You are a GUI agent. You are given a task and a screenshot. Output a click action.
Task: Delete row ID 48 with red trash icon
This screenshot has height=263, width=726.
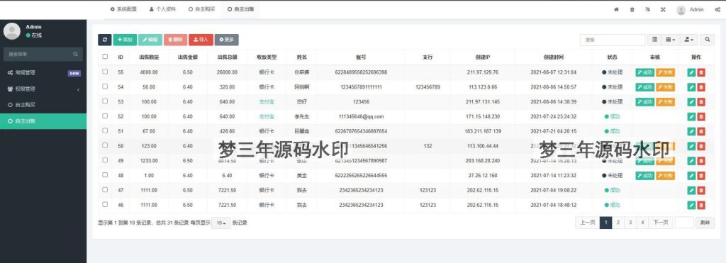(x=701, y=176)
